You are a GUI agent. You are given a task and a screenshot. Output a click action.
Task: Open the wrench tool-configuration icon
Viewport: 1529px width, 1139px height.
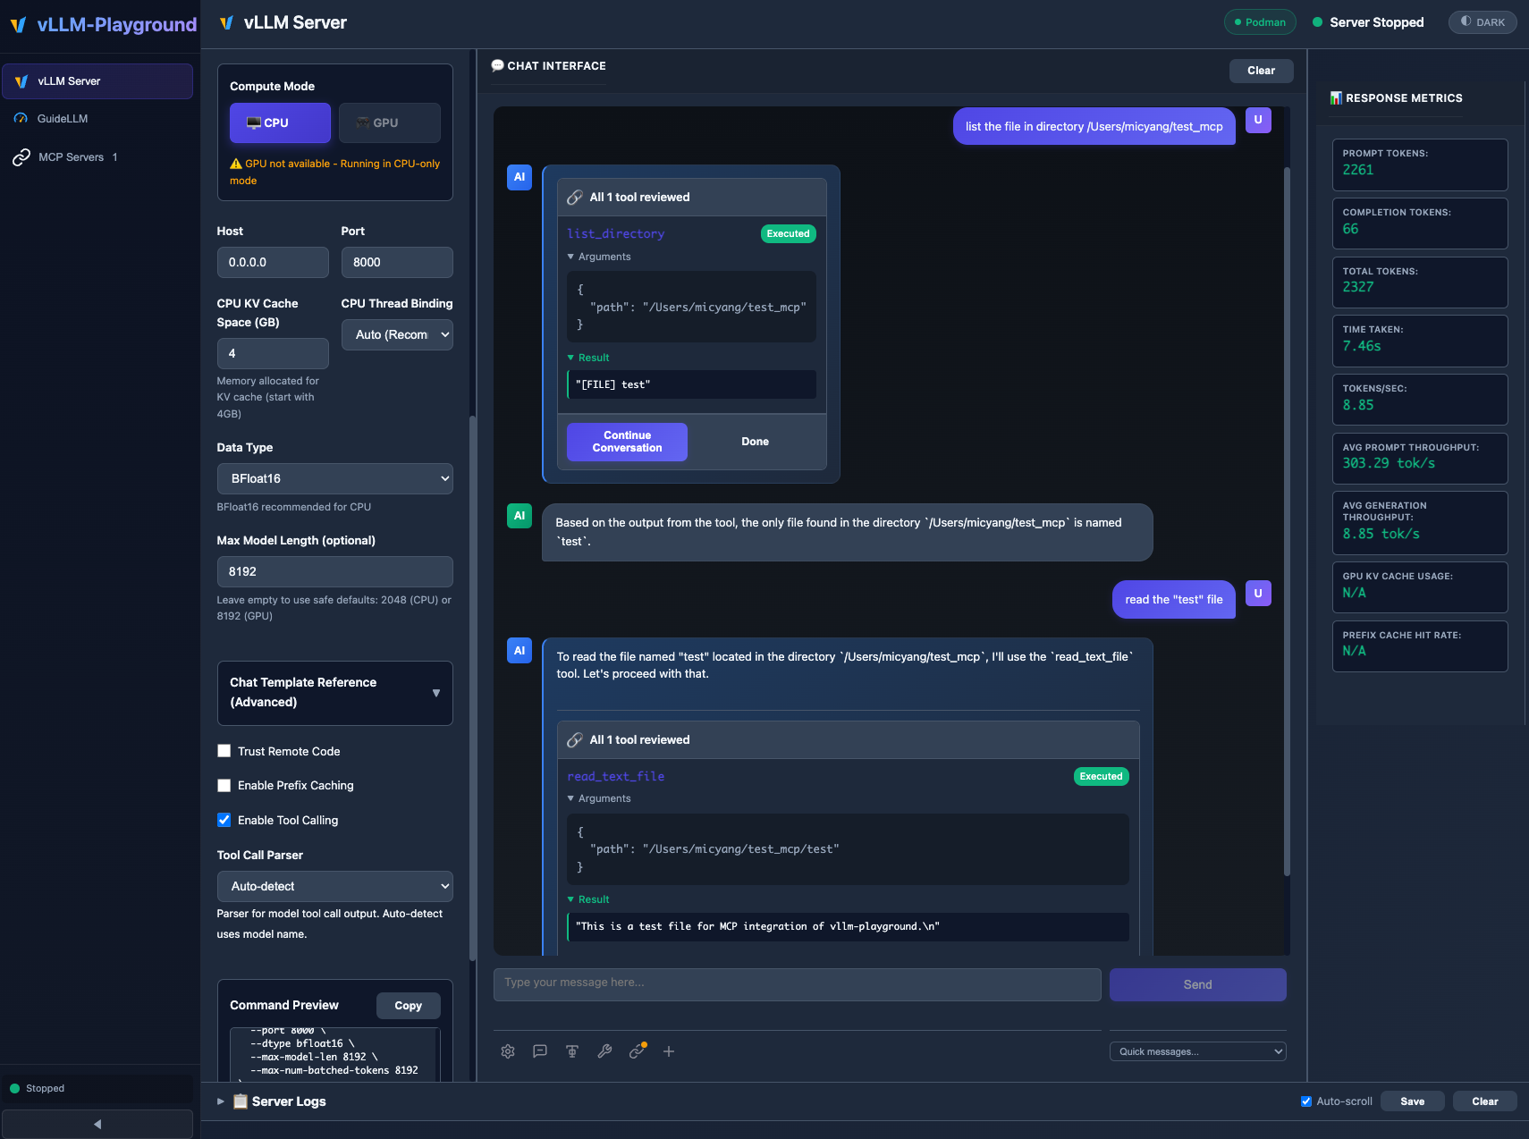coord(604,1051)
